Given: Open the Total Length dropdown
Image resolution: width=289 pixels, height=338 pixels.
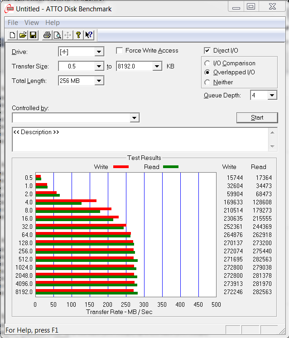Looking at the screenshot, I should coord(99,81).
